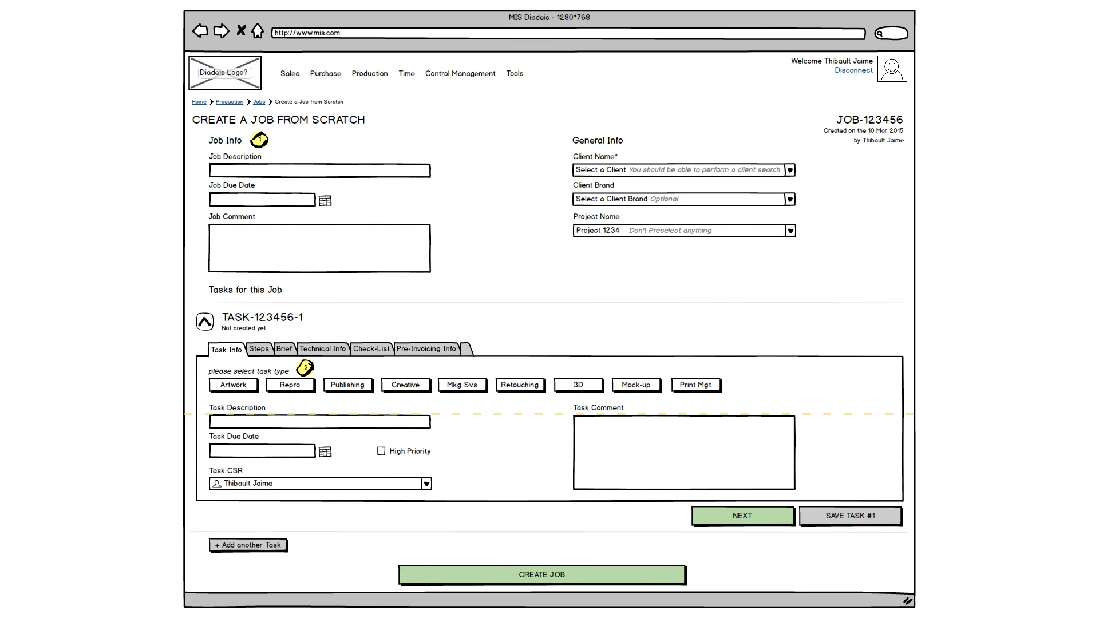1099x618 pixels.
Task: Select Retouching task type
Action: pos(520,385)
